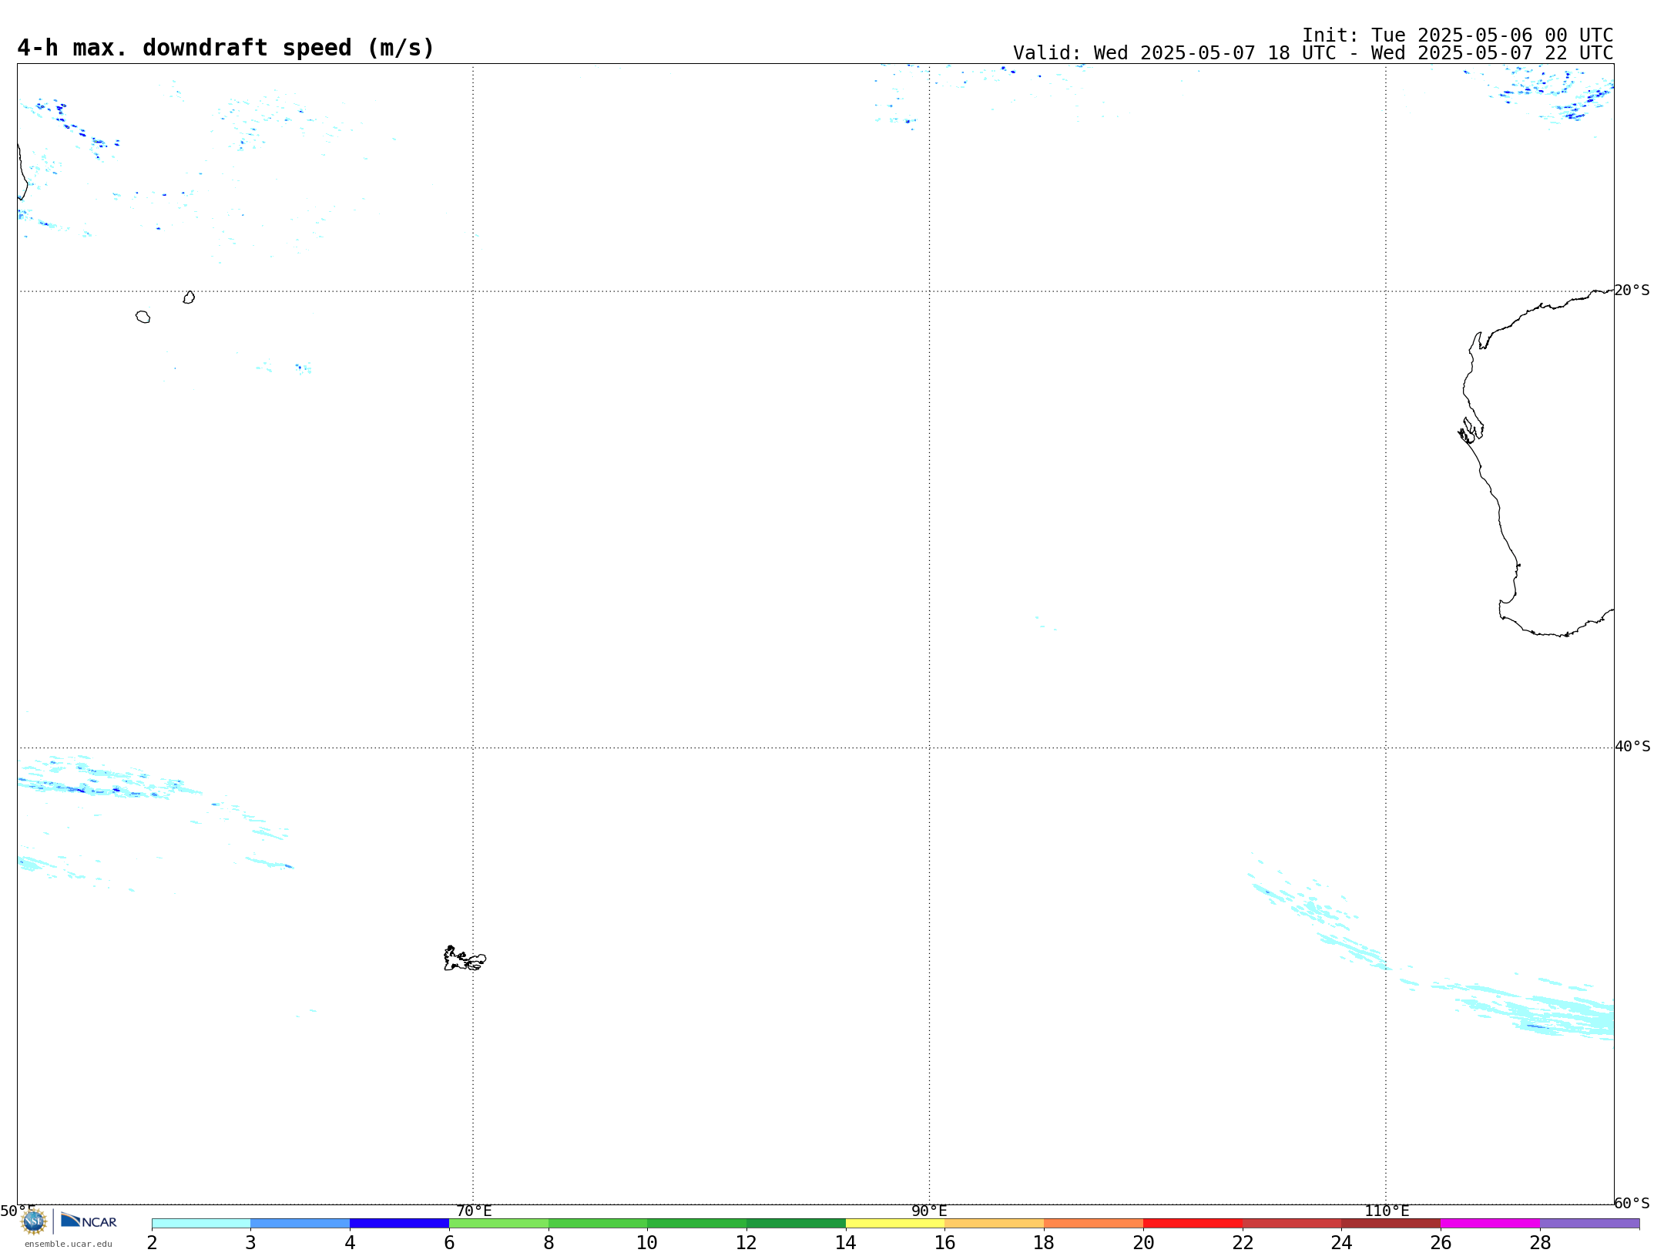Open the ensemble.ucar.edu link text

pos(69,1244)
